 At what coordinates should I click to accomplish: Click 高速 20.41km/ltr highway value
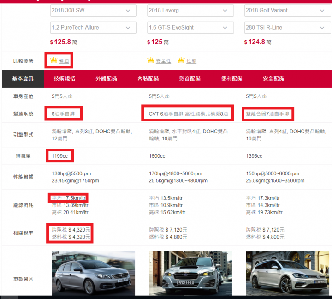[70, 212]
